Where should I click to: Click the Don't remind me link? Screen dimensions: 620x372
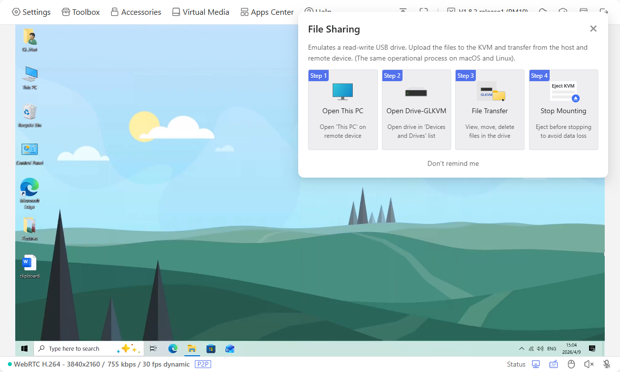tap(453, 163)
